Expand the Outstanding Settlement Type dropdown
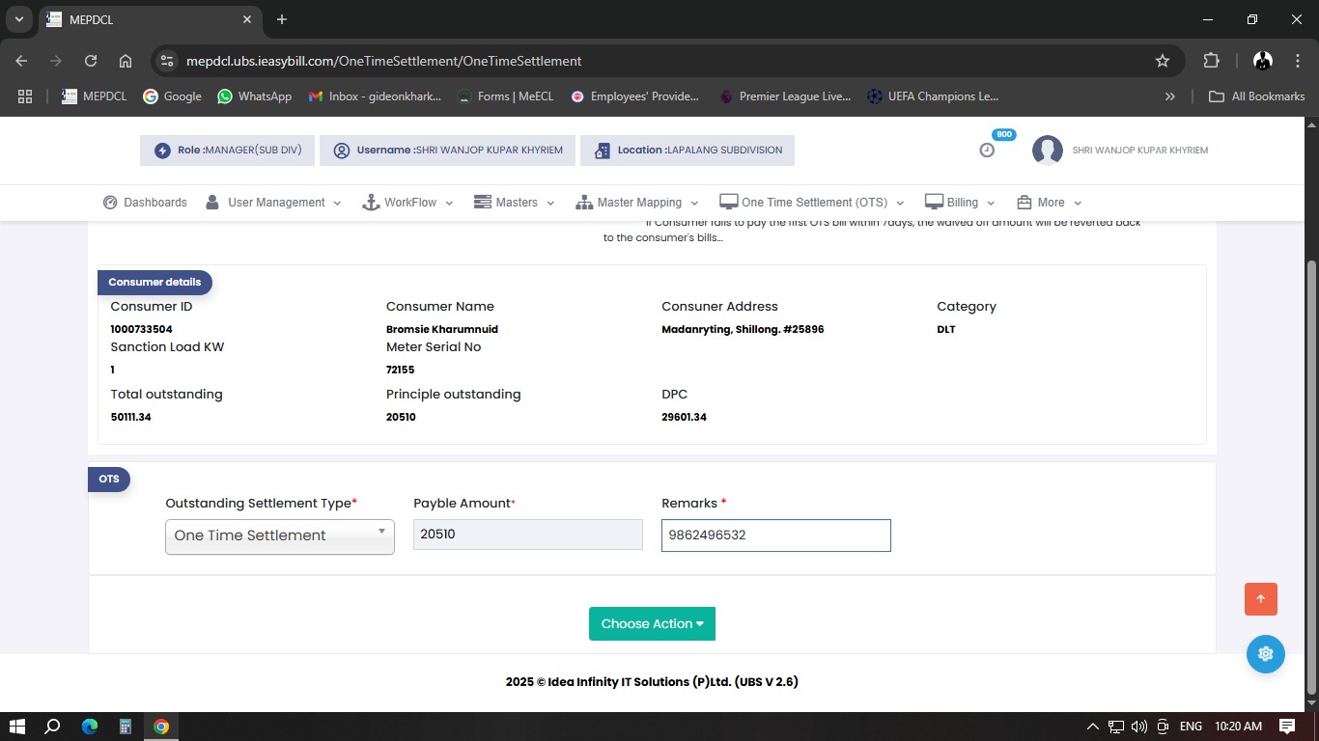This screenshot has height=741, width=1319. (x=279, y=535)
